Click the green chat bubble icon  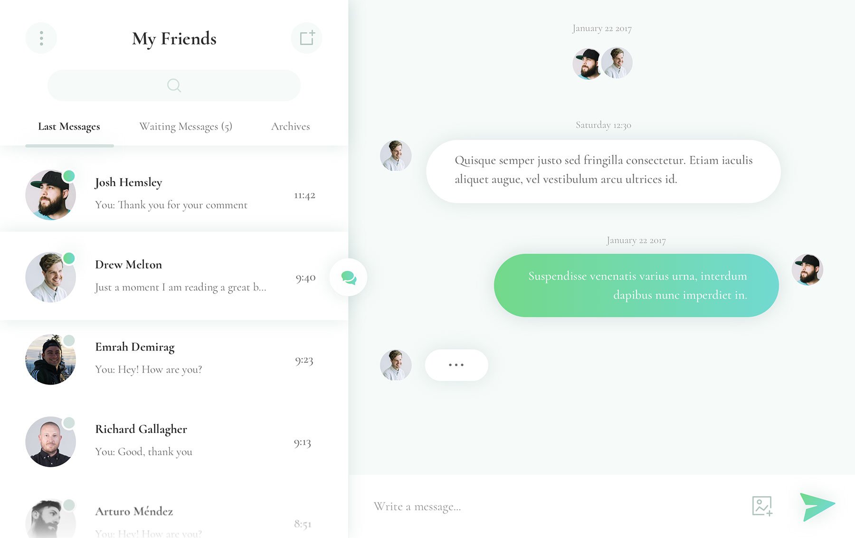(348, 277)
